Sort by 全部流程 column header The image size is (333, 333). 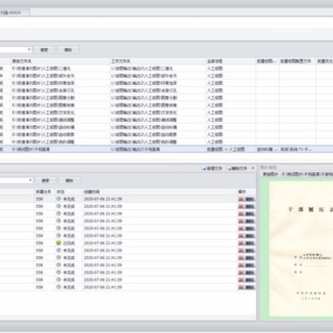click(x=230, y=61)
